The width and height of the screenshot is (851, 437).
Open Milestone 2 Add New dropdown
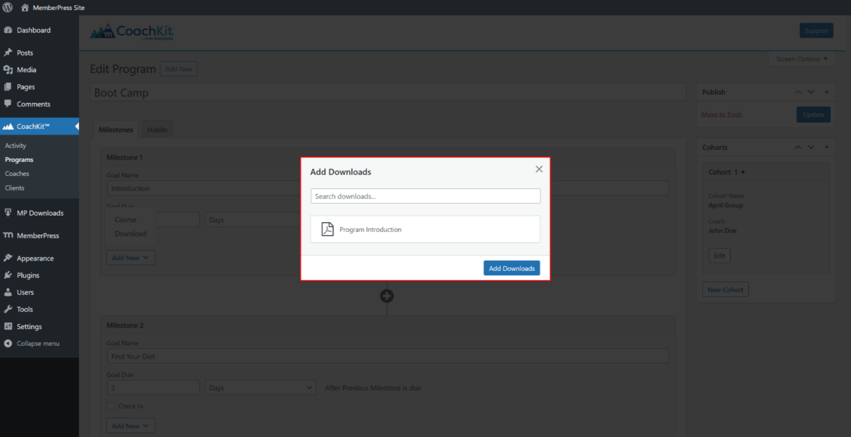[x=131, y=425]
